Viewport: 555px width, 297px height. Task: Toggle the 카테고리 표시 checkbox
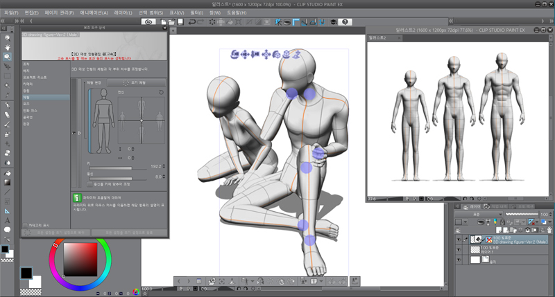click(x=24, y=225)
